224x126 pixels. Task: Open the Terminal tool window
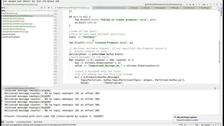(38, 122)
